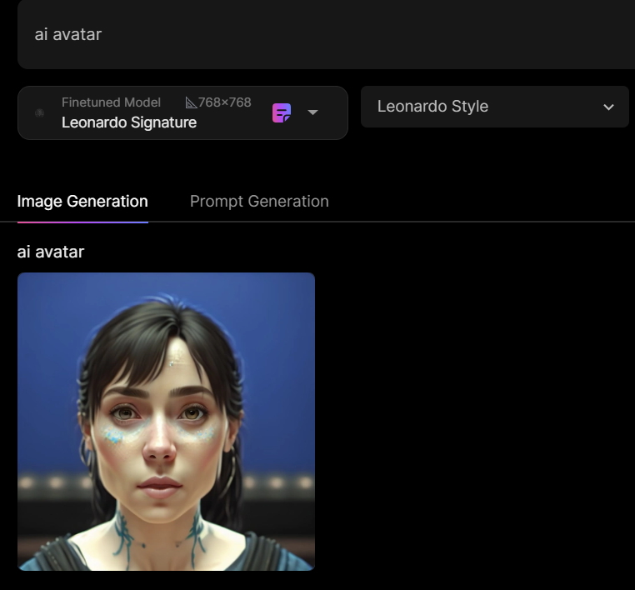Open the generated avatar portrait image

click(x=166, y=422)
